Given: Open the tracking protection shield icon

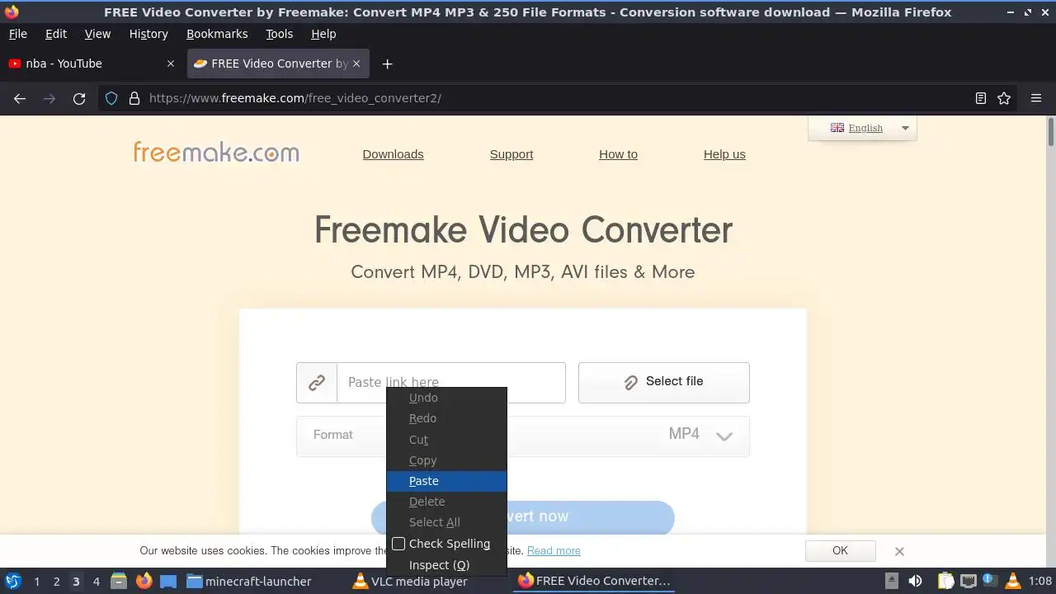Looking at the screenshot, I should 111,98.
